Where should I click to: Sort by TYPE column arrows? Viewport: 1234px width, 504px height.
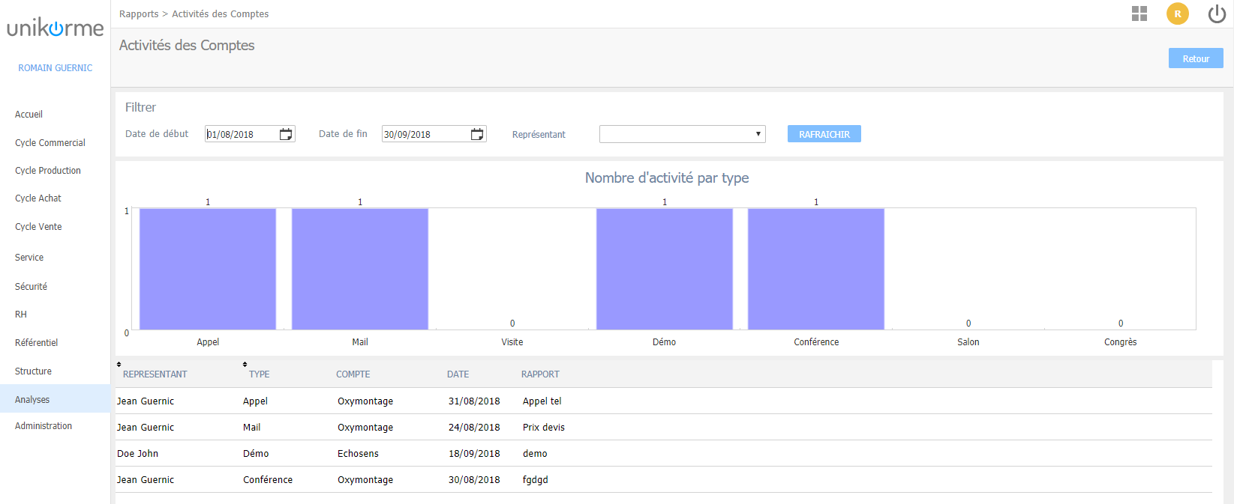click(x=245, y=364)
